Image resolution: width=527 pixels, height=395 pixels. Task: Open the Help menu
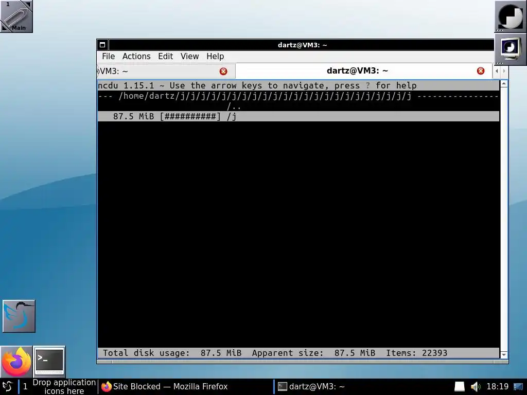[215, 57]
